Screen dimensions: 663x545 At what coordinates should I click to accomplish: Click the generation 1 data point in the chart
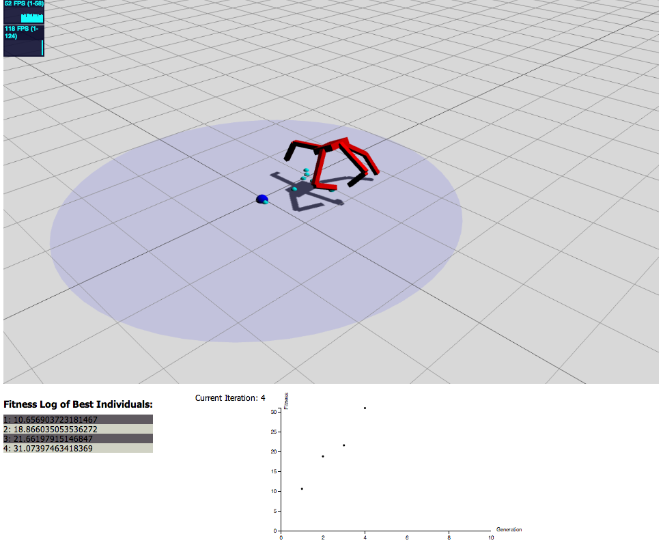pyautogui.click(x=302, y=489)
